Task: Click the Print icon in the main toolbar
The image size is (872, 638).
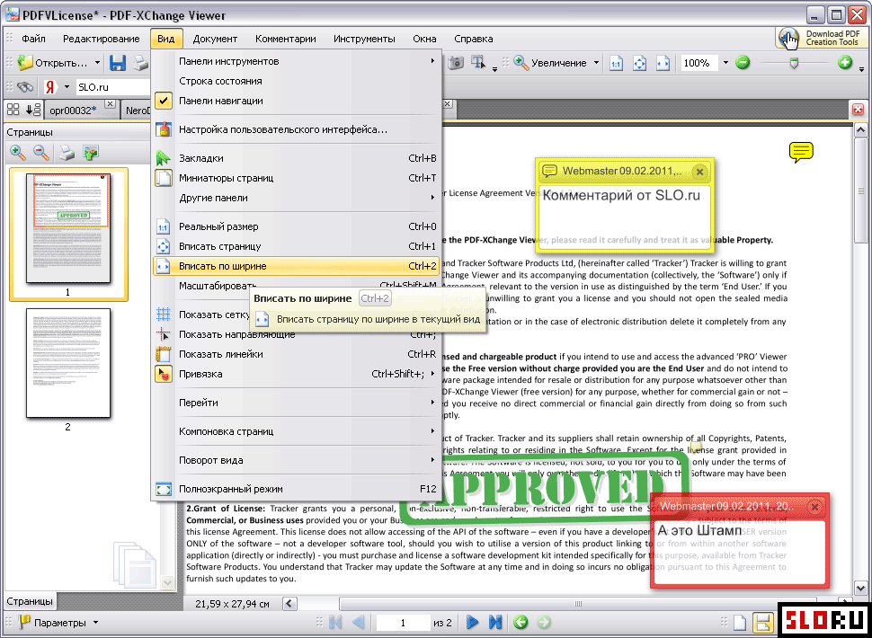Action: tap(141, 63)
